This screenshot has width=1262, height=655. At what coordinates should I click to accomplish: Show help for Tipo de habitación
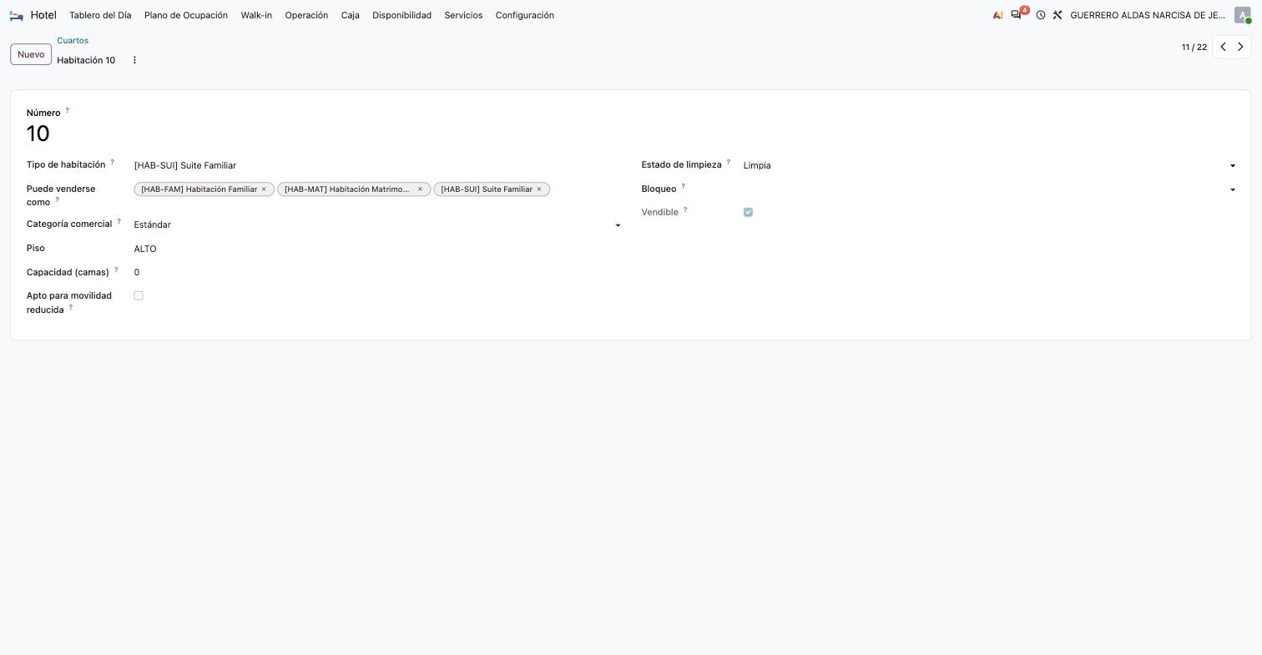point(112,162)
